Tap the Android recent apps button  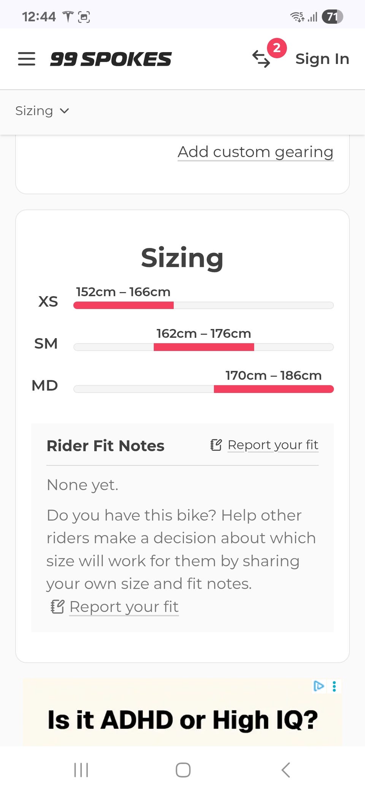tap(81, 770)
